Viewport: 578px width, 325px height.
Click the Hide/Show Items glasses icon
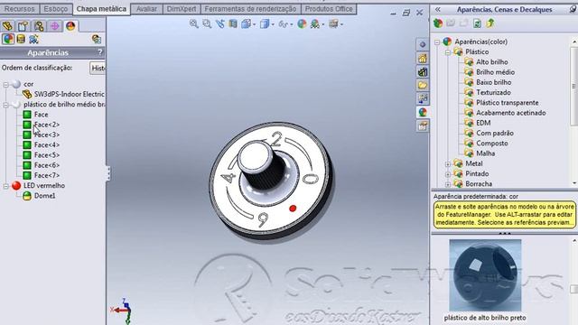tap(283, 24)
